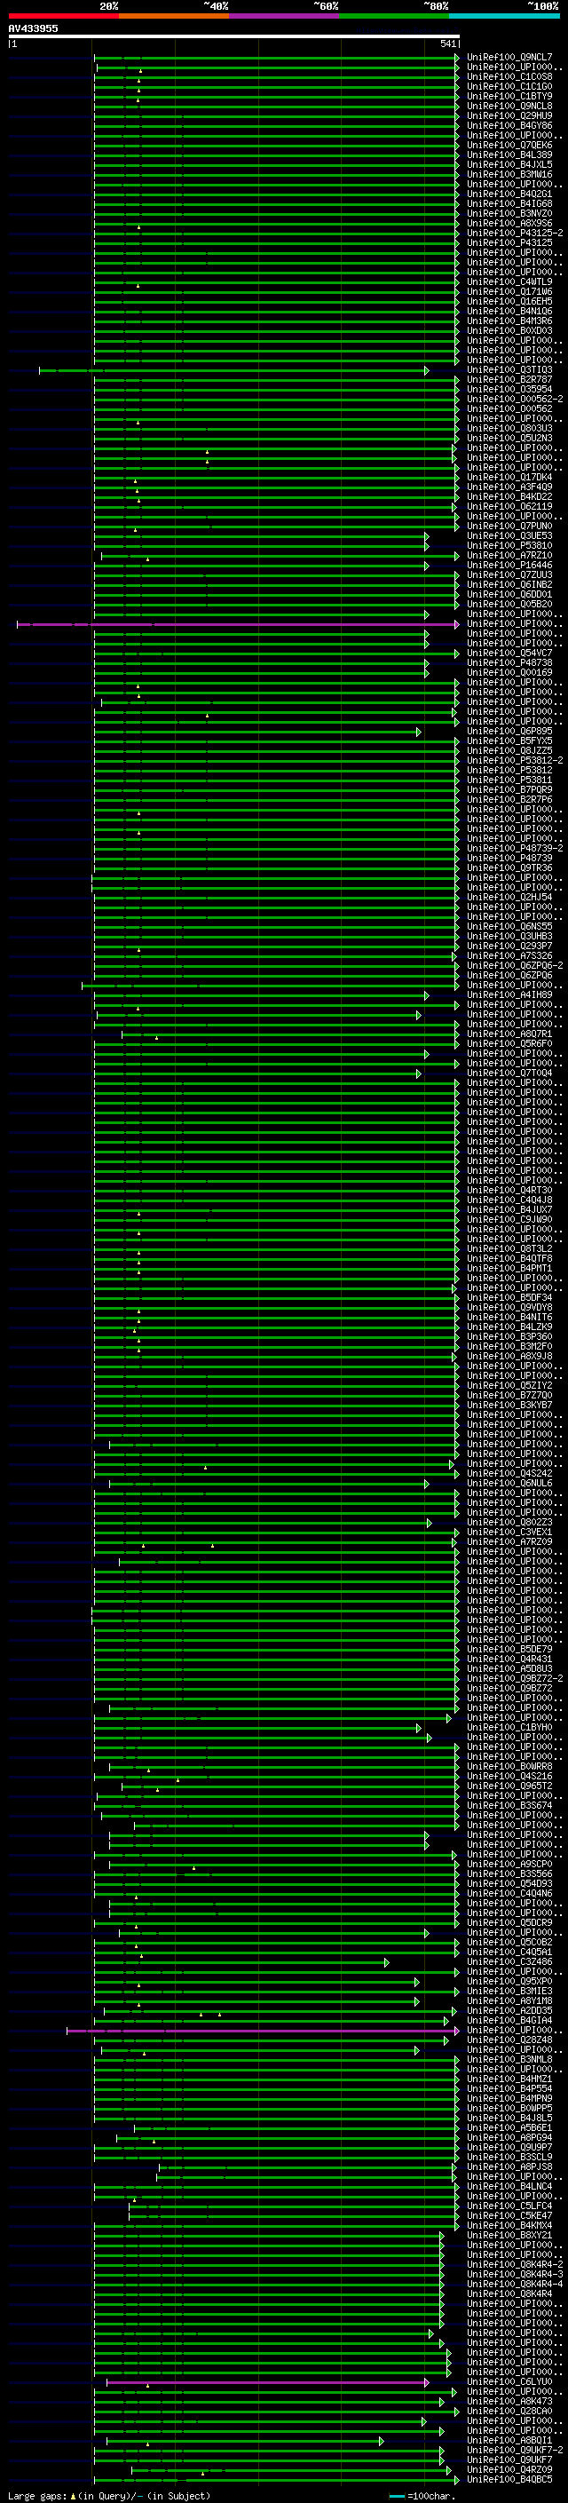Open the UniRef100_P48738 hit
Viewport: 568px width, 2503px height.
click(509, 662)
